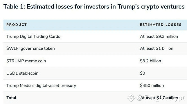Click the Zac_Decrypt watermark username
This screenshot has height=105, width=187.
point(164,98)
